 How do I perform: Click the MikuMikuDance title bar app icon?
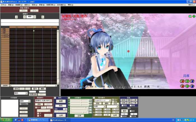(x=1, y=2)
